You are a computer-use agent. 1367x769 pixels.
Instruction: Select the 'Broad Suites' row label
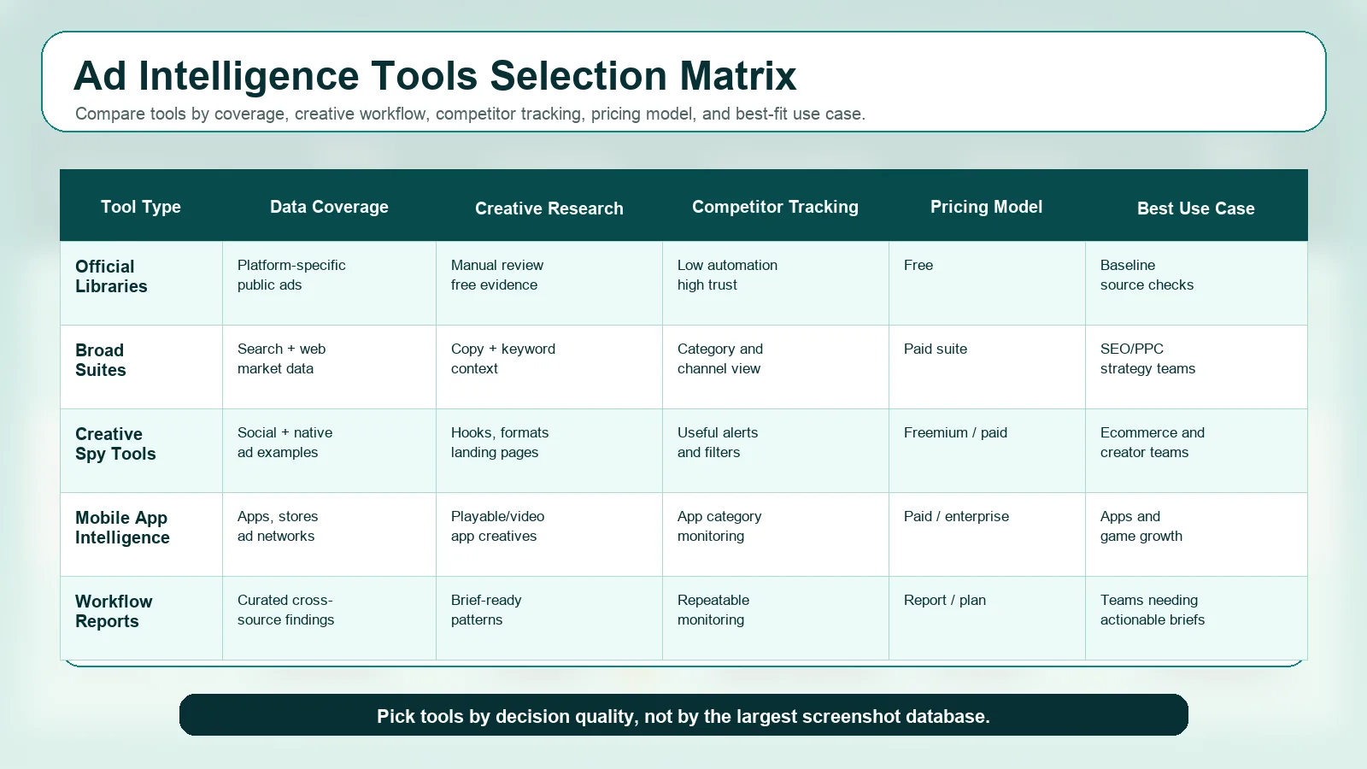click(101, 360)
